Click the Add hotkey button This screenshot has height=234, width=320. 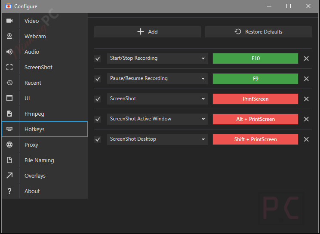point(148,32)
